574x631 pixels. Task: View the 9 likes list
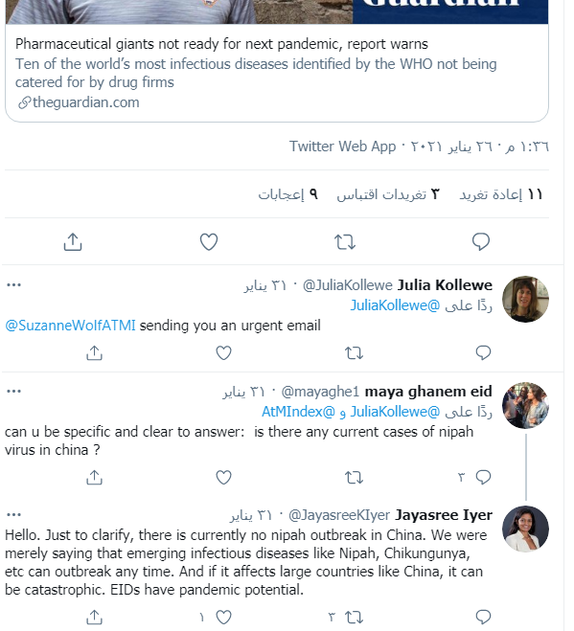pyautogui.click(x=288, y=194)
